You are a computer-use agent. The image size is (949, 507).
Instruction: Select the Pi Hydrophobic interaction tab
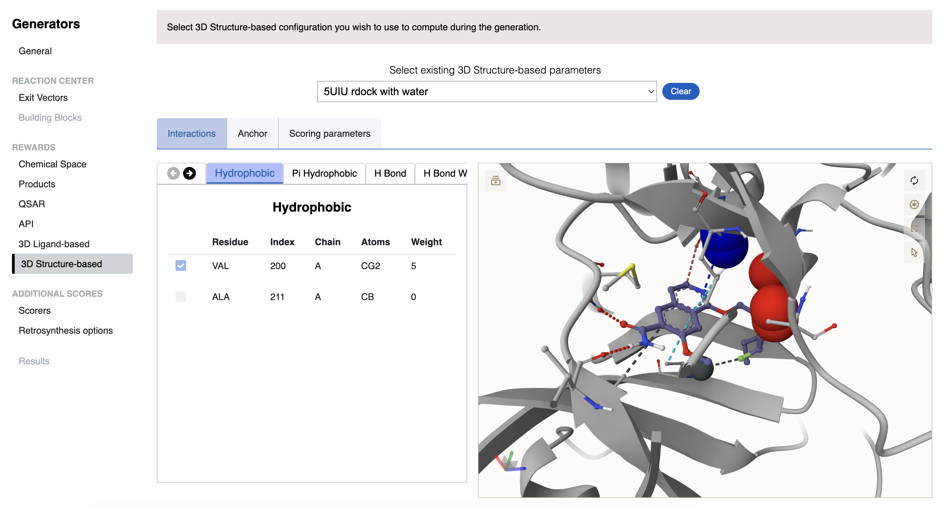click(324, 173)
